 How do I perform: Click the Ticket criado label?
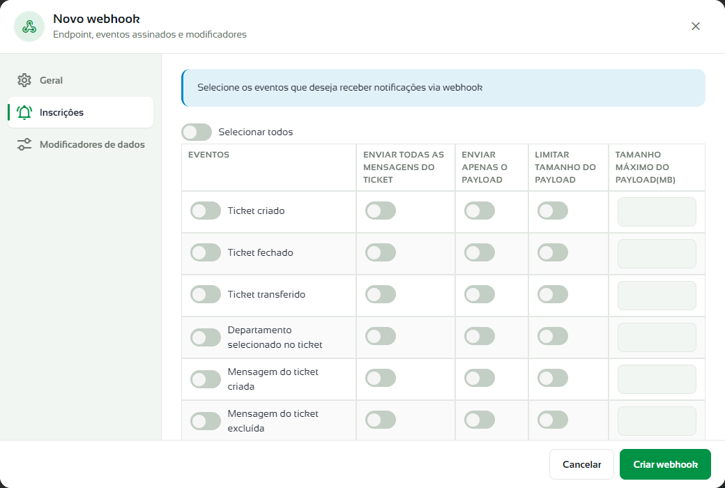(x=256, y=211)
